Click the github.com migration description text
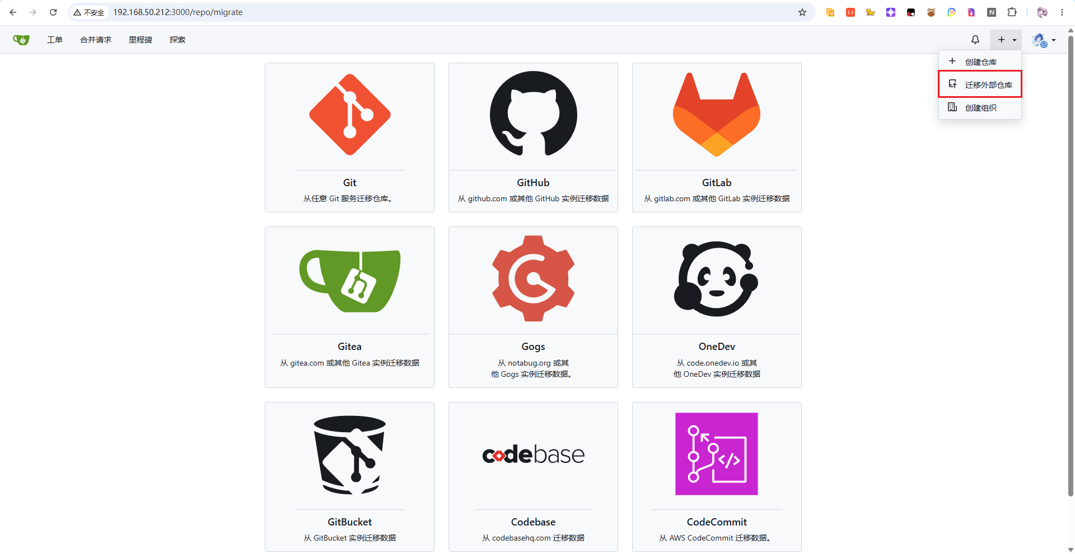 534,198
